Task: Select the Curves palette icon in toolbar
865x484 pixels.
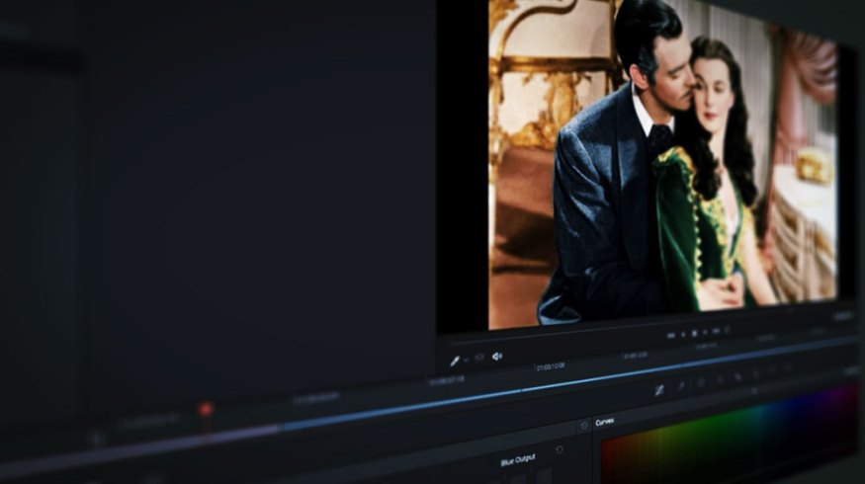Action: (658, 390)
